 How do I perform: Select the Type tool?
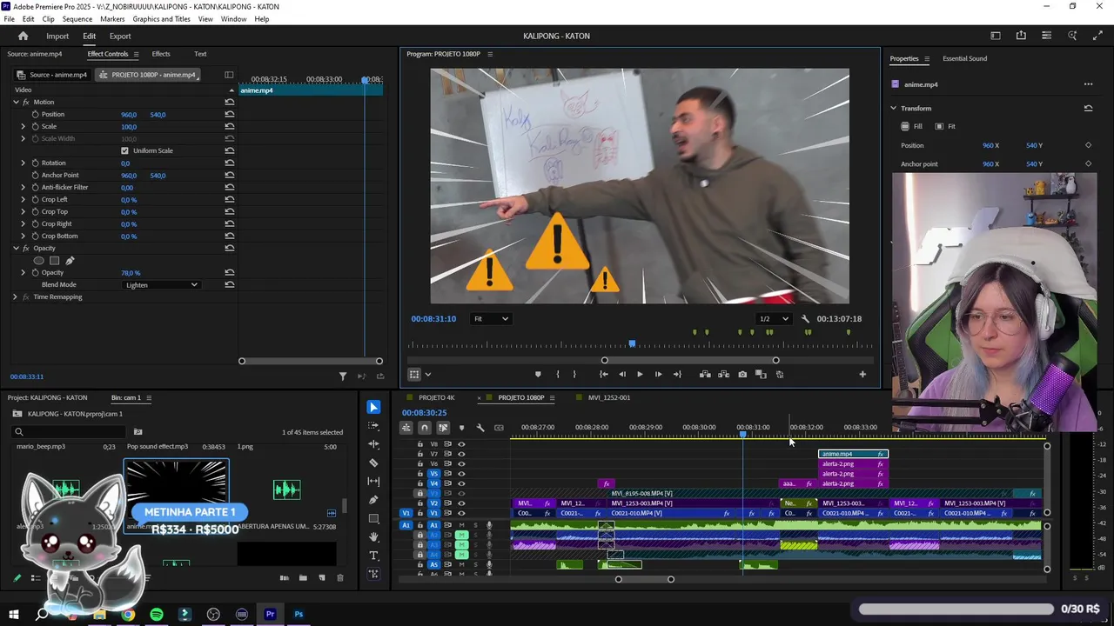pyautogui.click(x=373, y=556)
